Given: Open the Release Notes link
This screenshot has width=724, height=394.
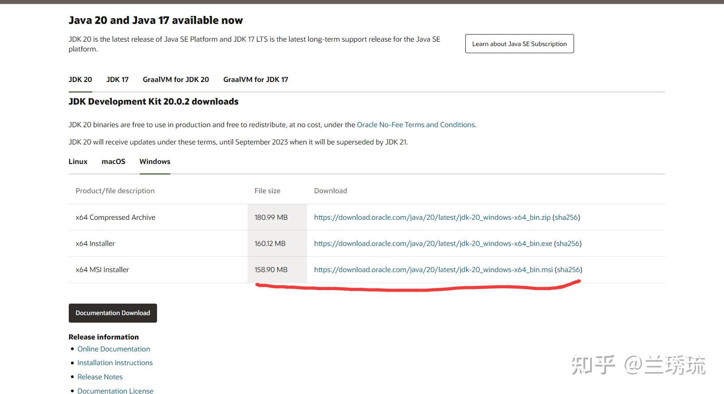Looking at the screenshot, I should [x=100, y=377].
